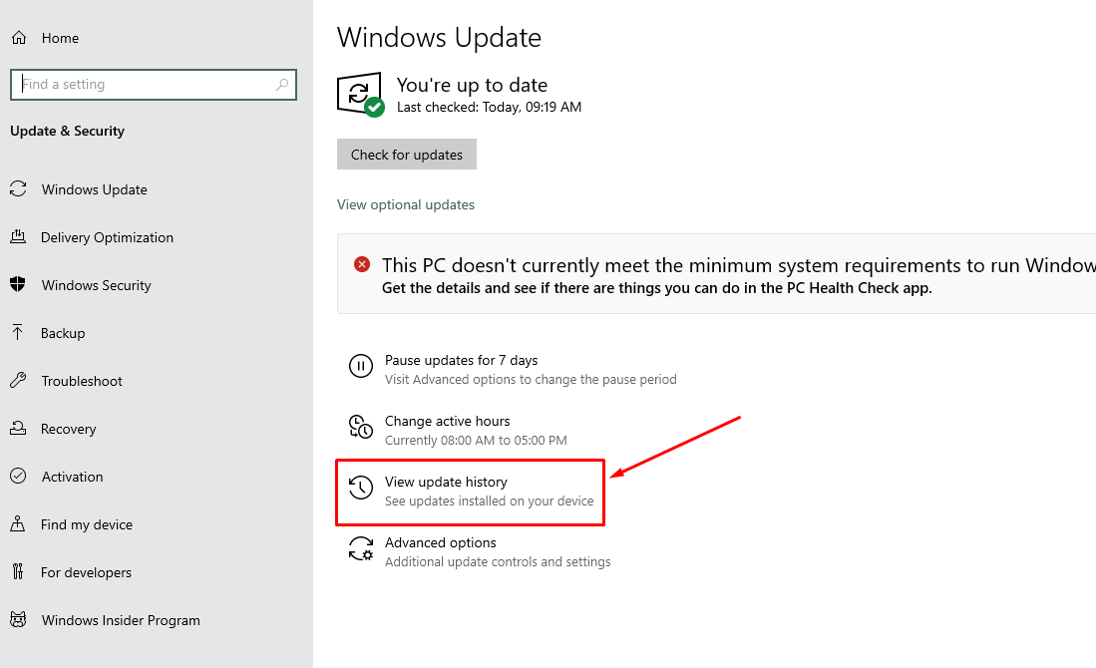Click the Change active hours clock icon

tap(361, 427)
